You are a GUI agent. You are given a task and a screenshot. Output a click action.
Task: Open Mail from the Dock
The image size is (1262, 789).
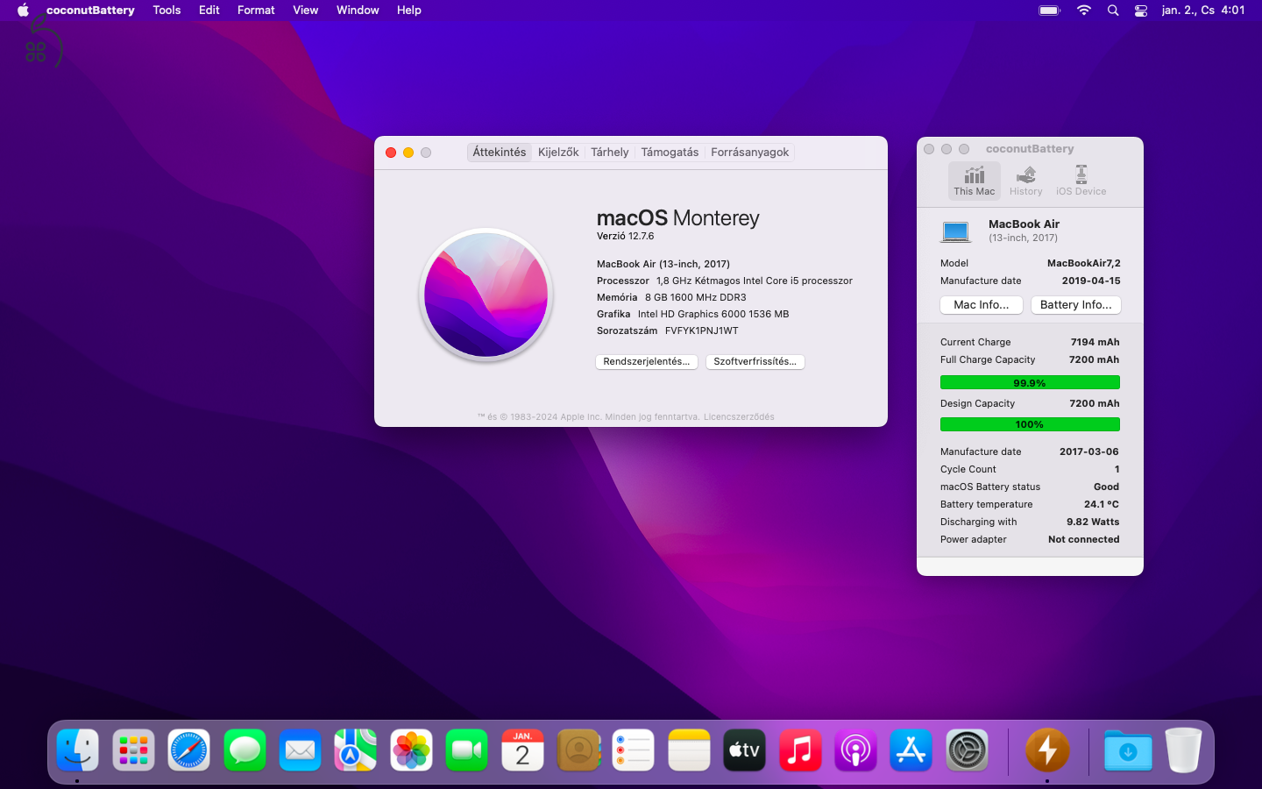coord(301,750)
